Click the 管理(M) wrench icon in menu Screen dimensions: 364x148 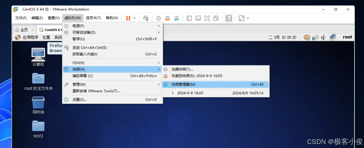(66, 84)
